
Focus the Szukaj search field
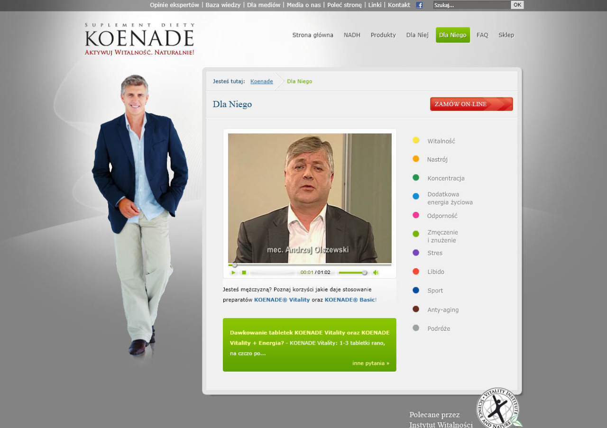point(472,5)
